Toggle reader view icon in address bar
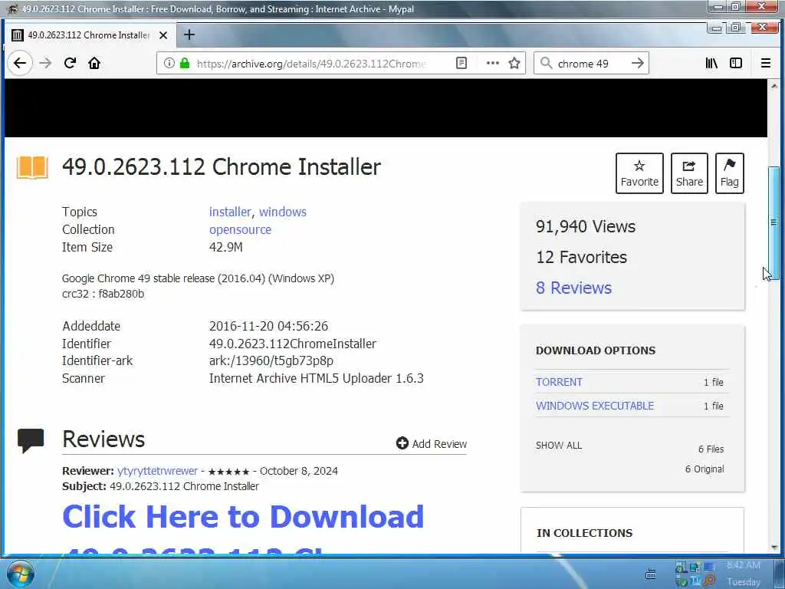 [x=461, y=63]
